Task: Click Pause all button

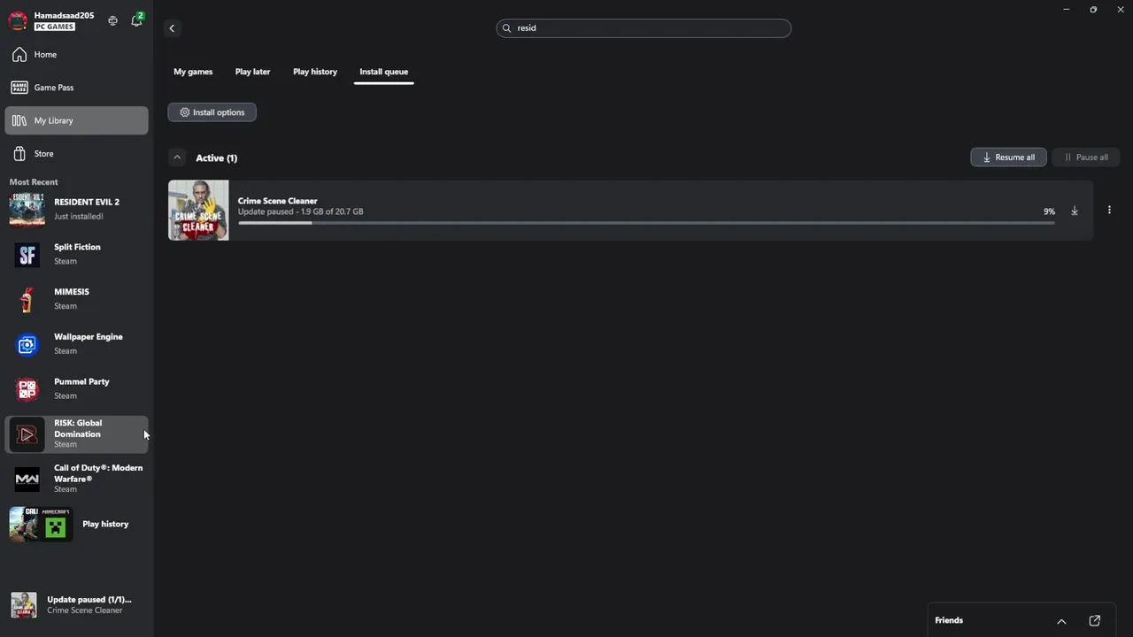Action: (x=1085, y=157)
